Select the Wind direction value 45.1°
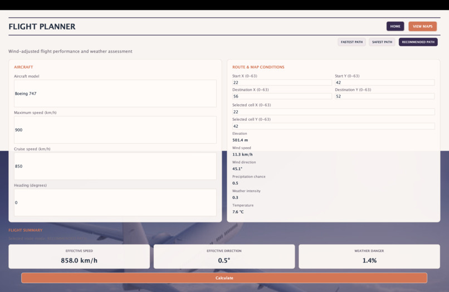449x292 pixels. tap(237, 169)
